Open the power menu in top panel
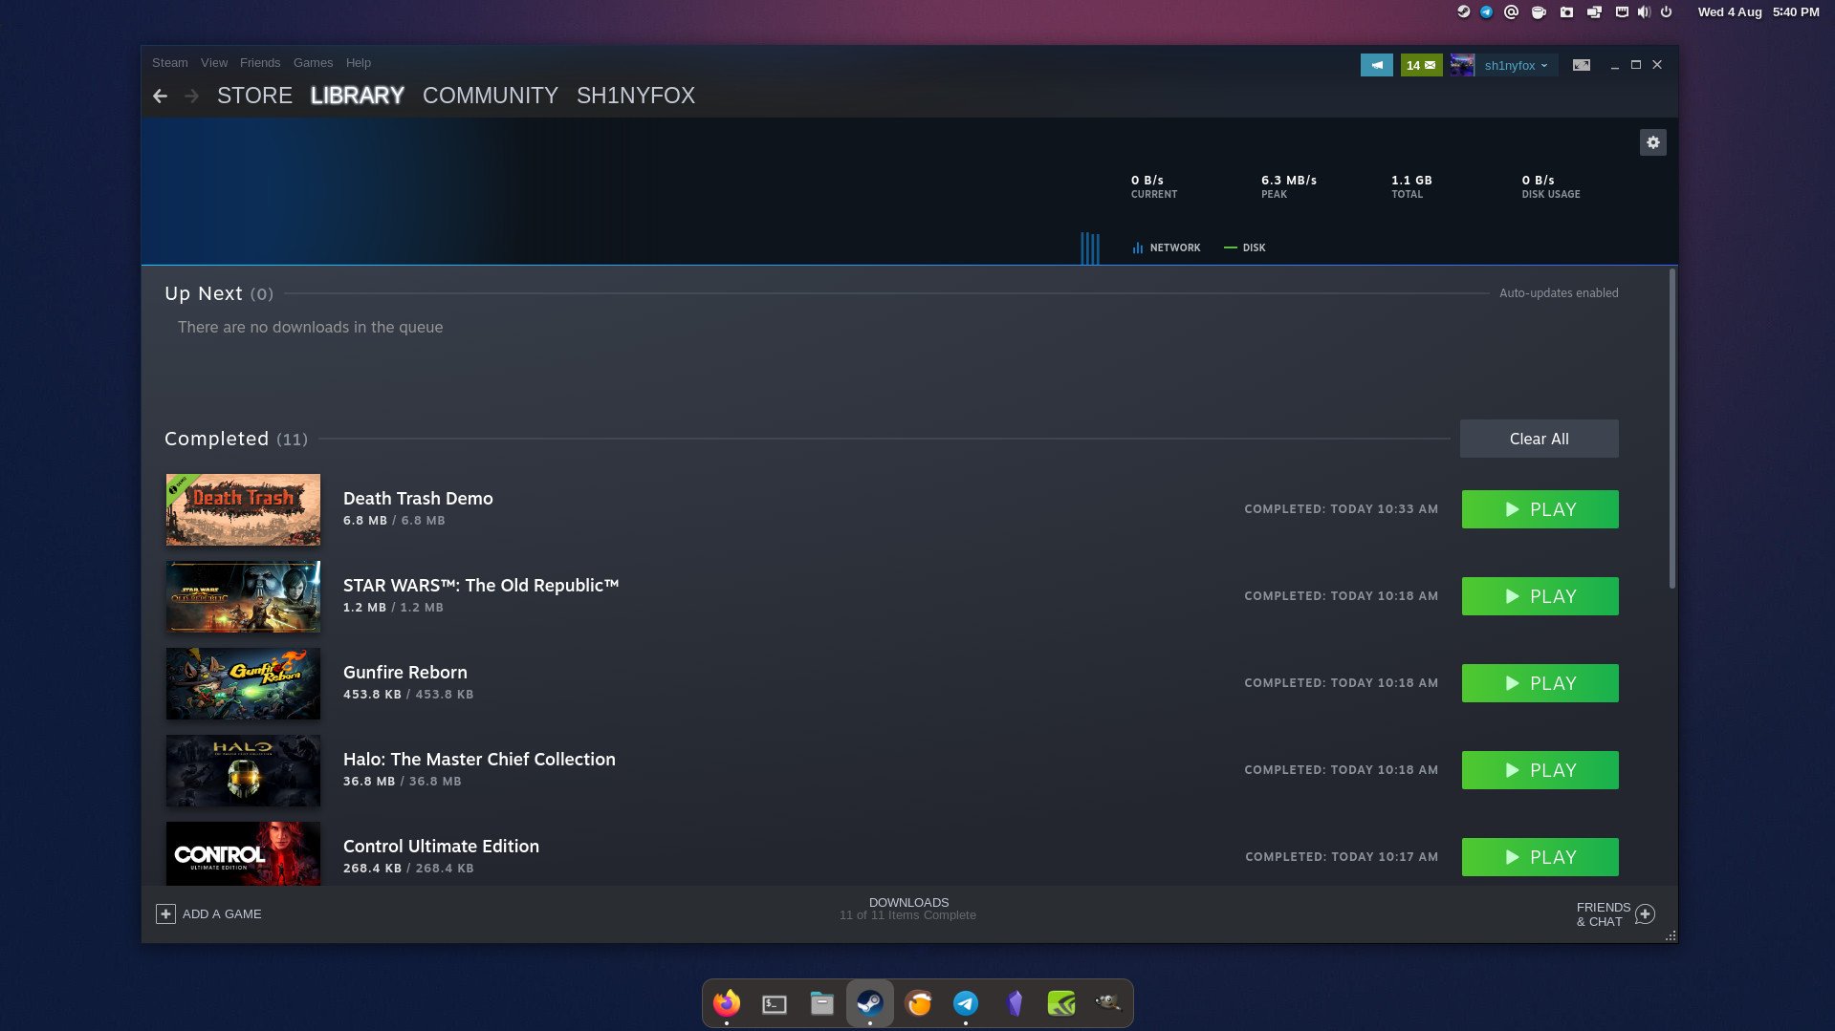Screen dimensions: 1835x1031 (1666, 12)
